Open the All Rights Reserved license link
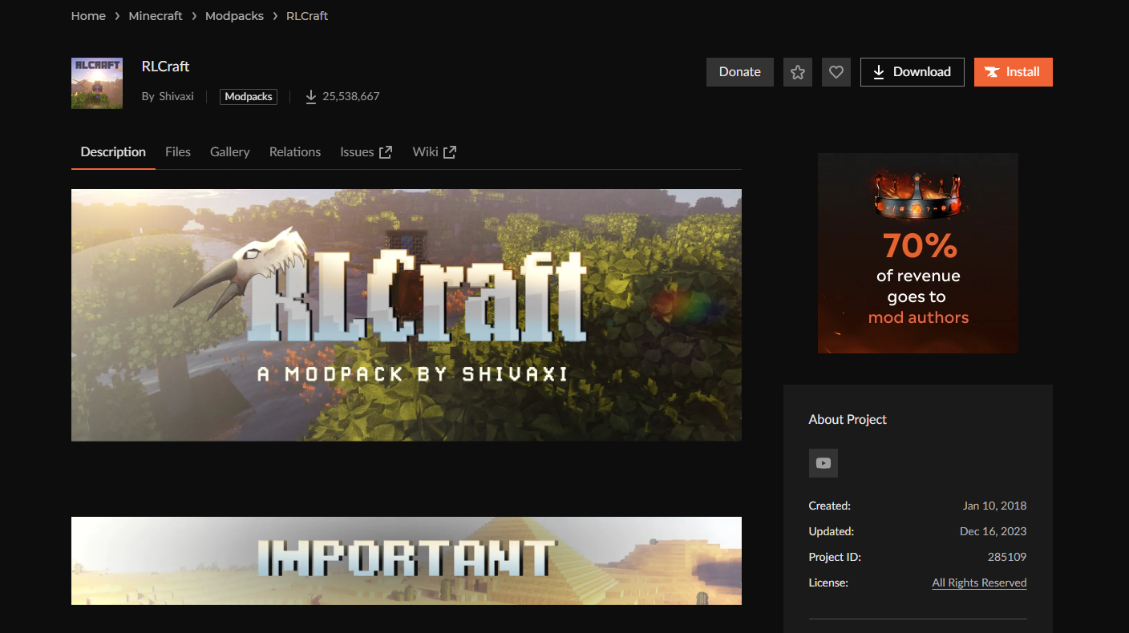This screenshot has height=633, width=1129. pyautogui.click(x=979, y=583)
